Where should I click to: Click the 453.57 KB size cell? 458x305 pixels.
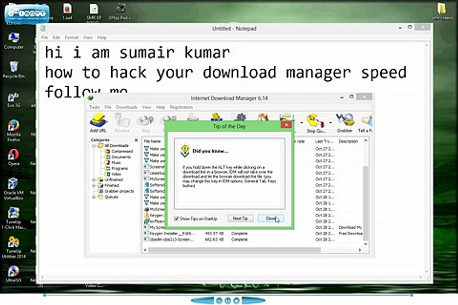pos(214,233)
